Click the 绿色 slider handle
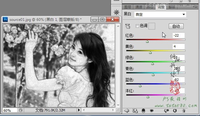The image size is (200, 116). pos(153,64)
